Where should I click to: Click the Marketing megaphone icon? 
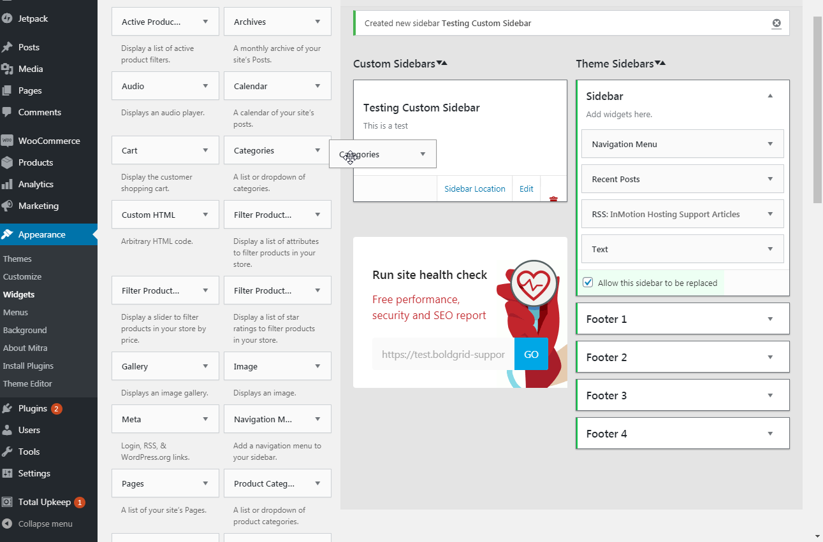[x=11, y=206]
